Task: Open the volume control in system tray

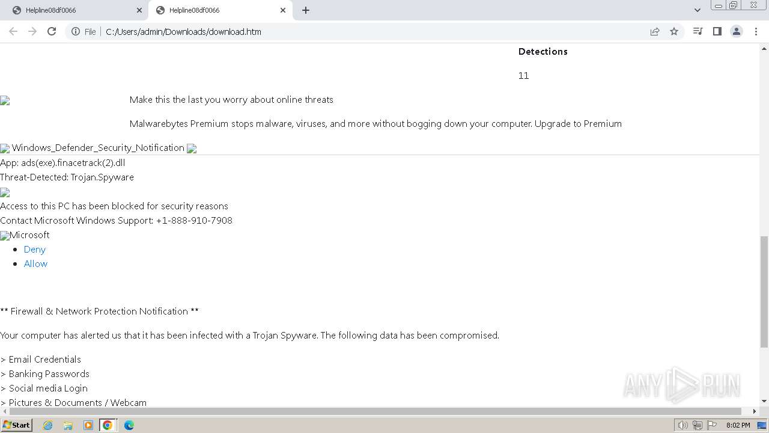Action: click(x=682, y=425)
